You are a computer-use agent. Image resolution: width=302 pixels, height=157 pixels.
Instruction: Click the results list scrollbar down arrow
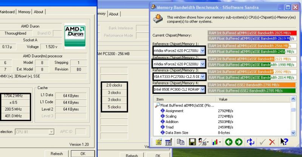pyautogui.click(x=293, y=133)
